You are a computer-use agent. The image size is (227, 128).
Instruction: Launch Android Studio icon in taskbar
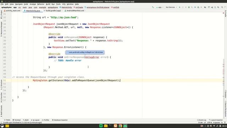pos(125,126)
